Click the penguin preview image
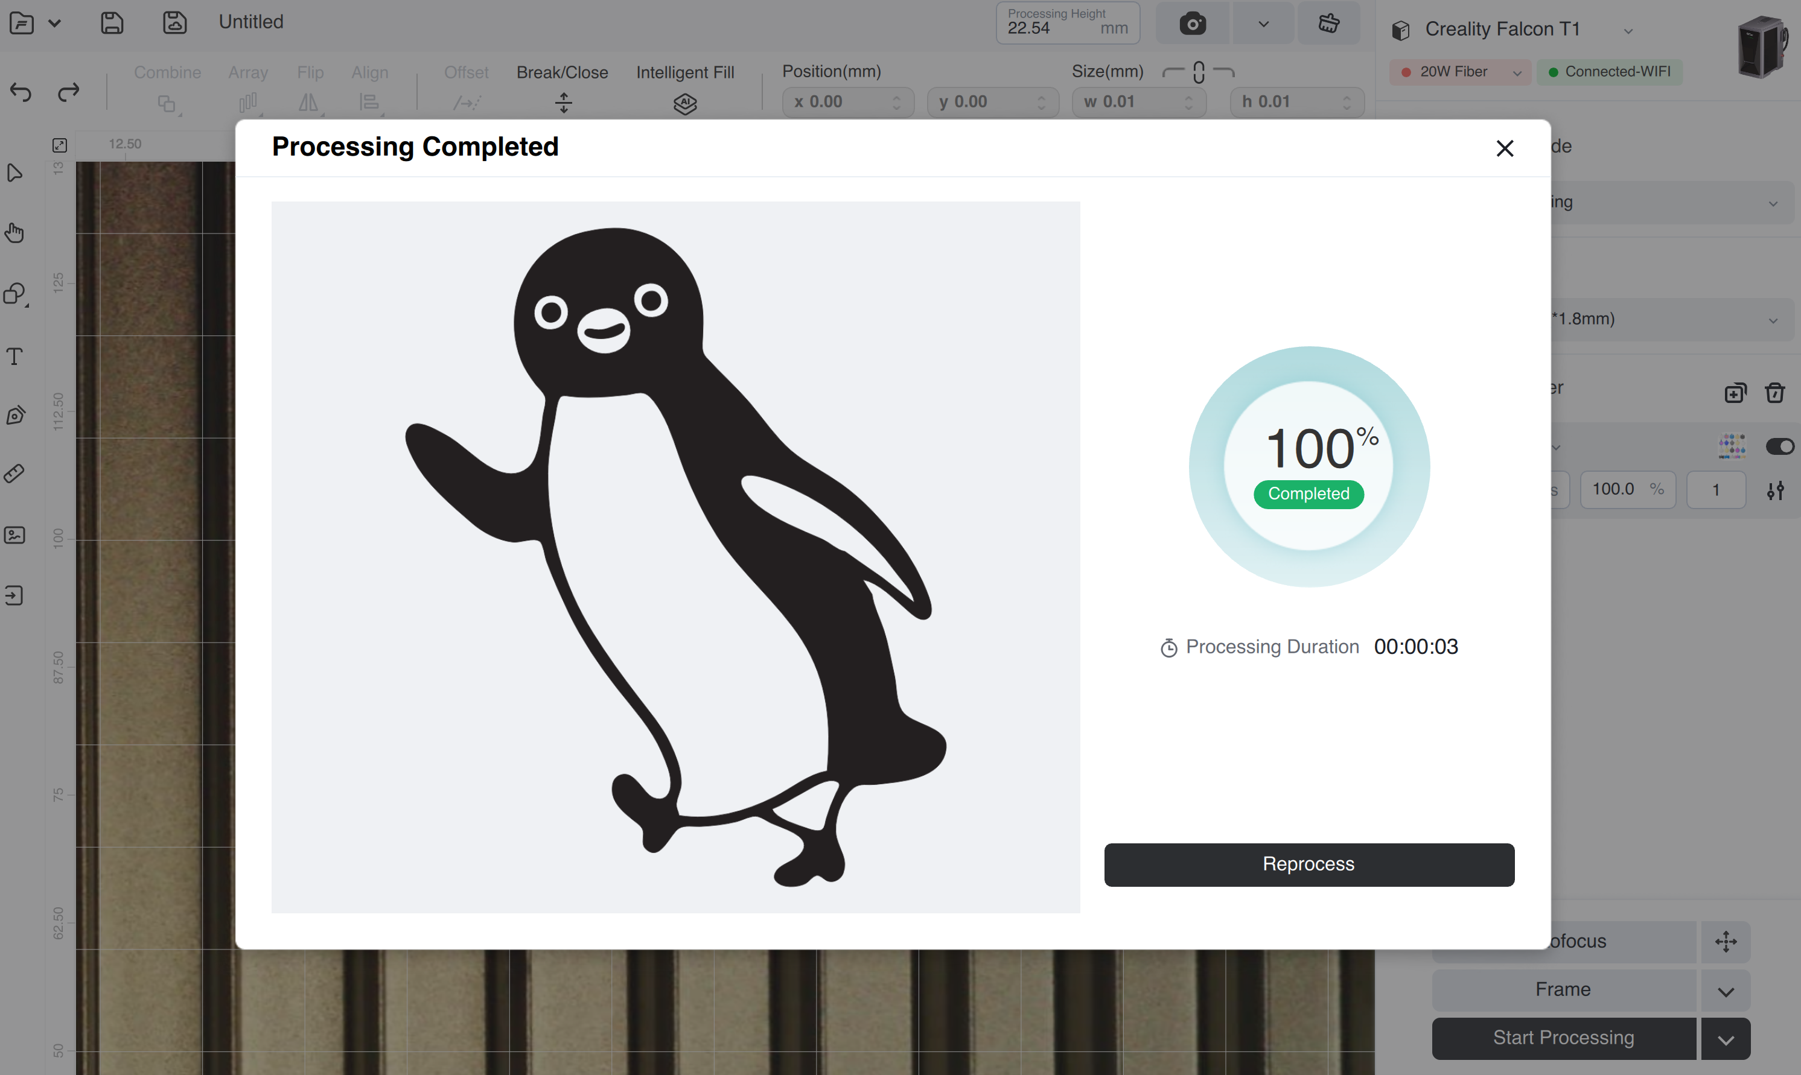 675,557
